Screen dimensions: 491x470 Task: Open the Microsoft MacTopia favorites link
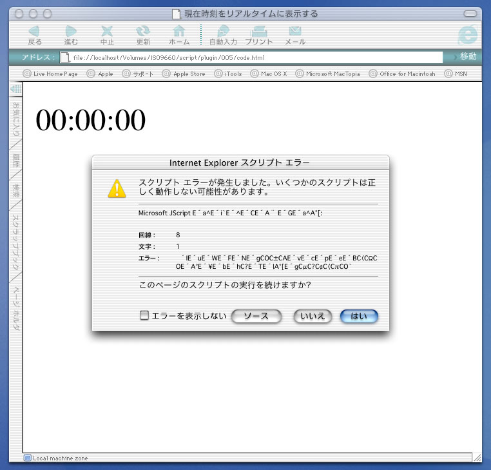point(327,74)
